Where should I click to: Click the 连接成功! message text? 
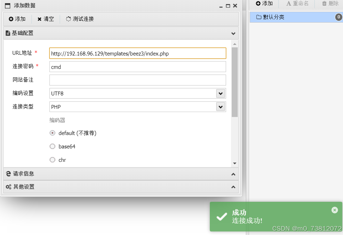point(247,221)
